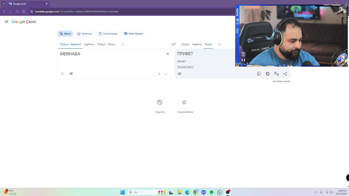
Task: Click the taskbar Ara search box
Action: pos(147,192)
